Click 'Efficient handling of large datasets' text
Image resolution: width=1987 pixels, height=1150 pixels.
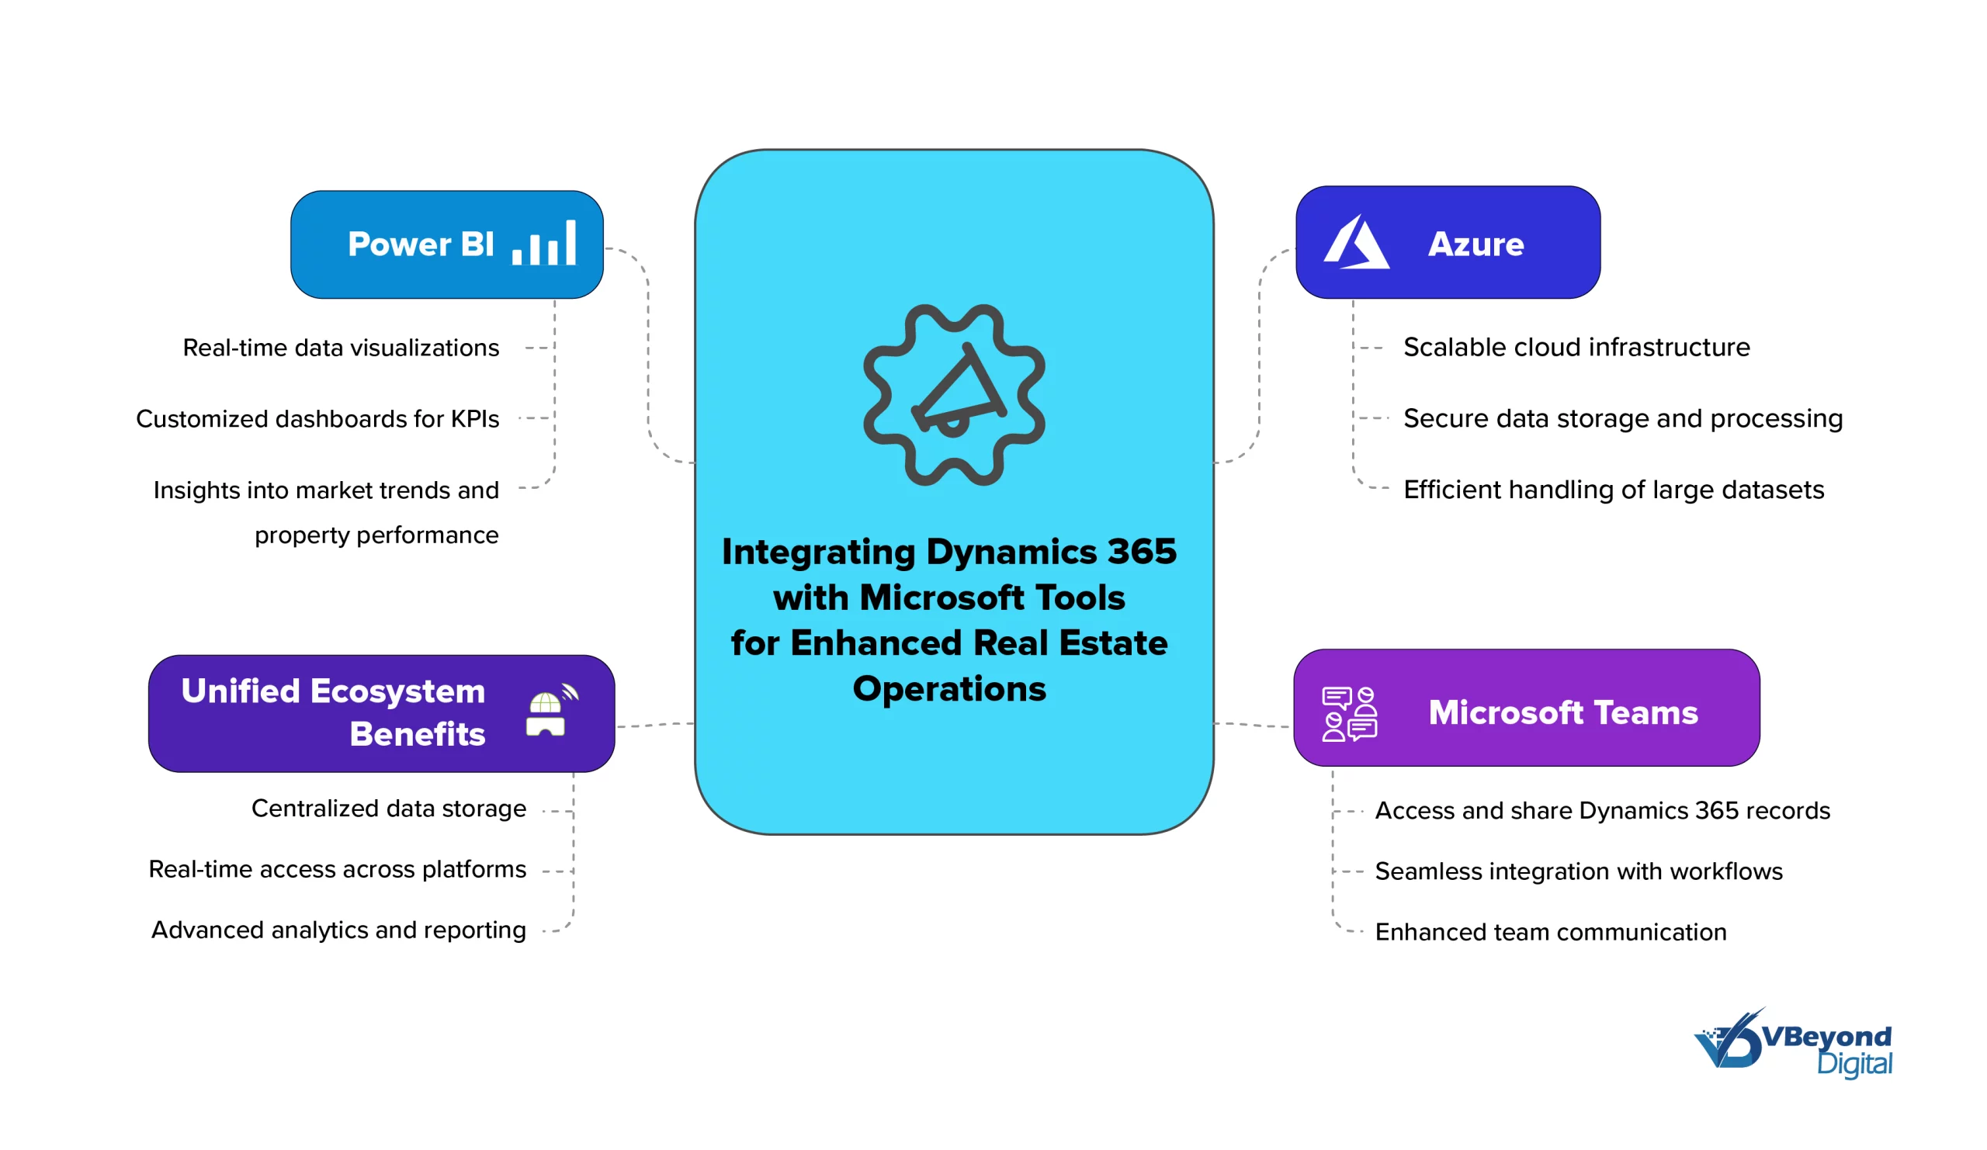(1613, 490)
